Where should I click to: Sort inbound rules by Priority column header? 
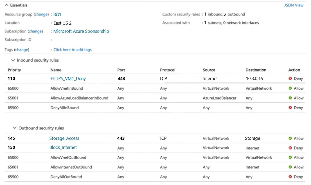point(14,70)
